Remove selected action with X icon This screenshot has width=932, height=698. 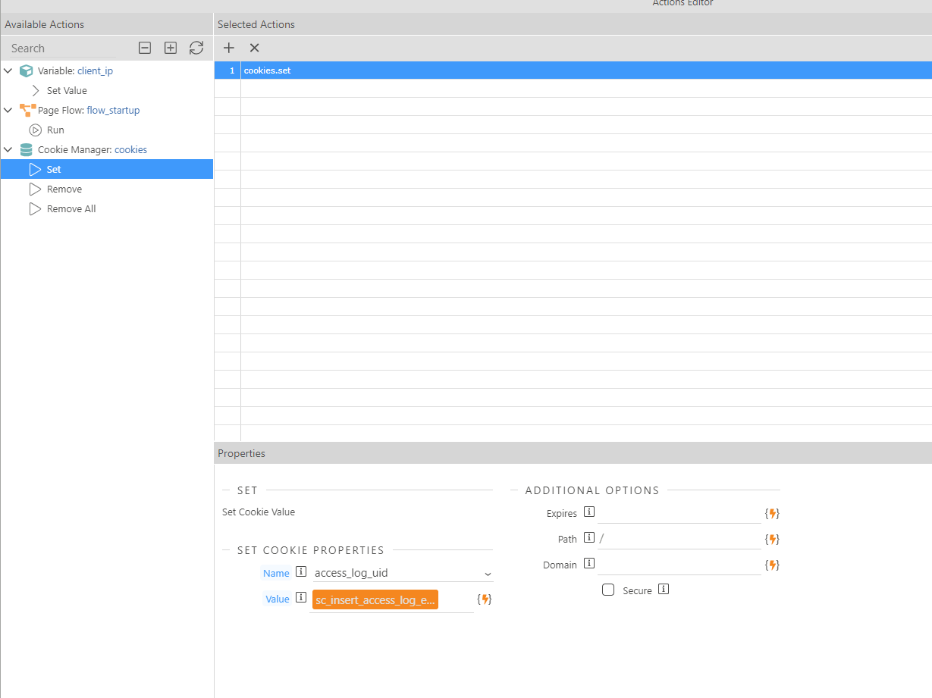(255, 48)
